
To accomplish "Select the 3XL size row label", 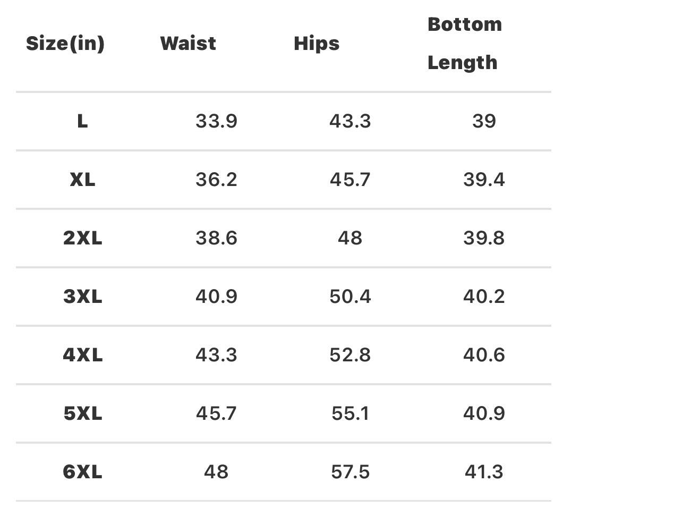I will (x=82, y=297).
